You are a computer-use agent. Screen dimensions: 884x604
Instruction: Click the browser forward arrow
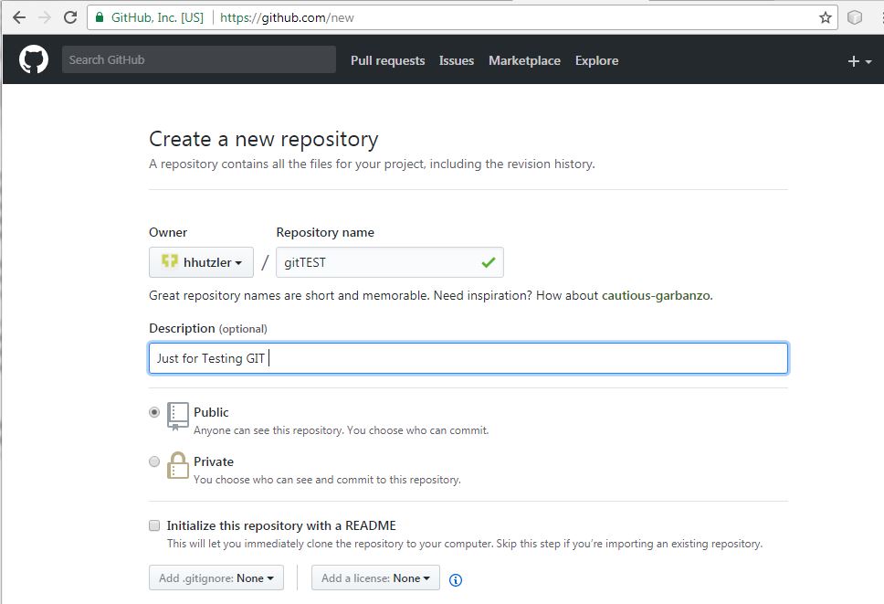point(45,17)
